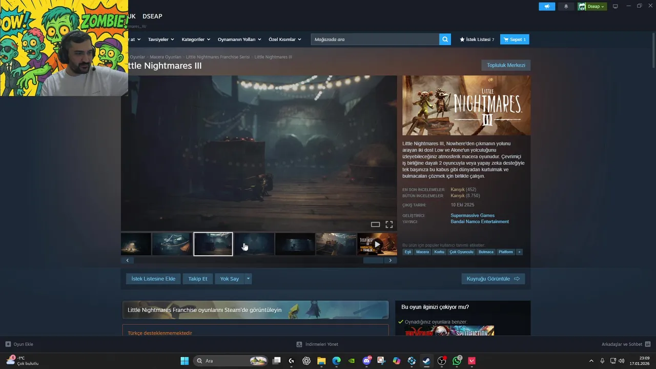Click the Windows taskbar Ara search box
This screenshot has width=656, height=369.
tap(232, 361)
